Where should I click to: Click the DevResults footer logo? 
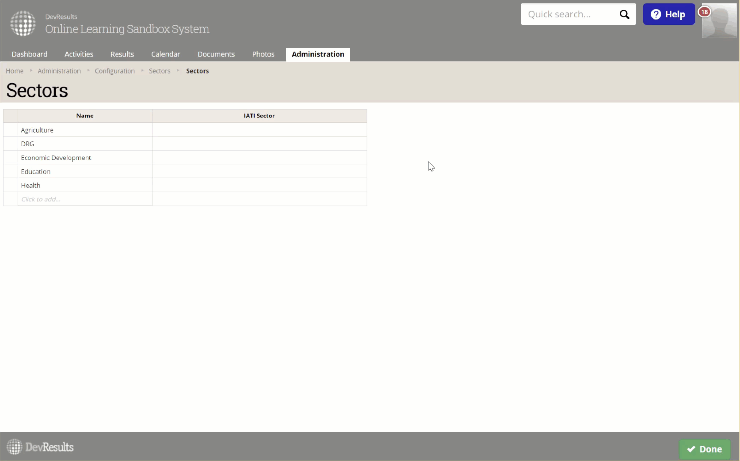pyautogui.click(x=40, y=447)
